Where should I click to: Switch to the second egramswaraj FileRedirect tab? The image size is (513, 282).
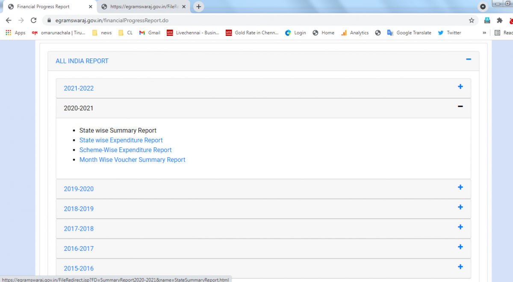click(x=141, y=7)
